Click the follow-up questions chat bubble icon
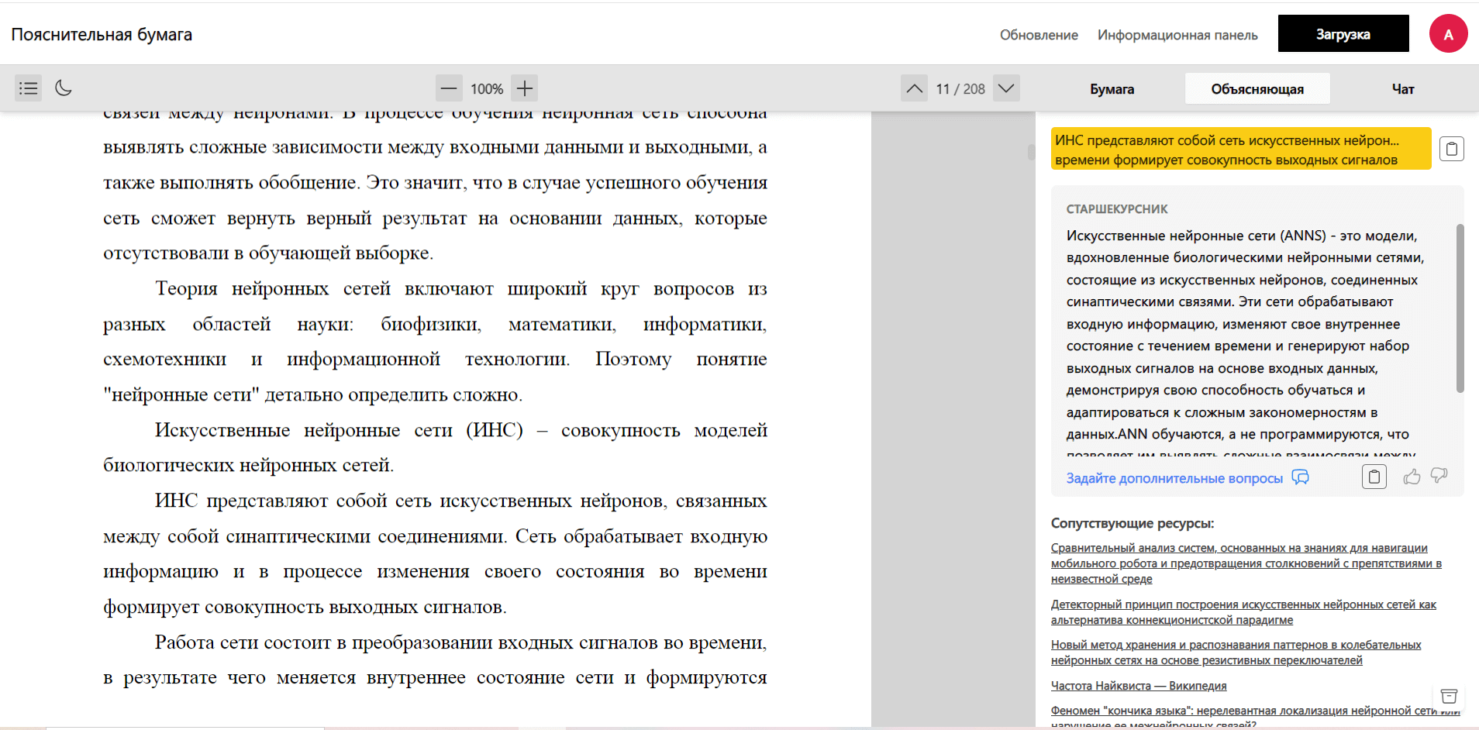1479x730 pixels. pyautogui.click(x=1300, y=477)
